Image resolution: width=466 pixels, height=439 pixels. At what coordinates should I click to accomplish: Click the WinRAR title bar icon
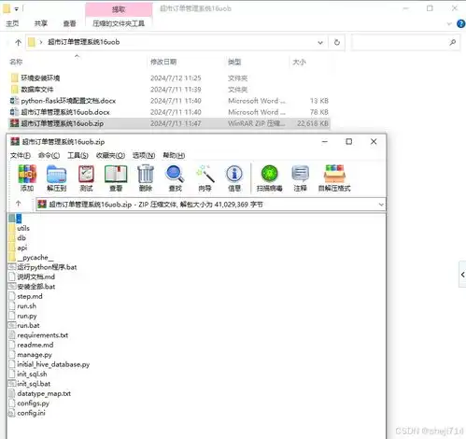click(15, 142)
